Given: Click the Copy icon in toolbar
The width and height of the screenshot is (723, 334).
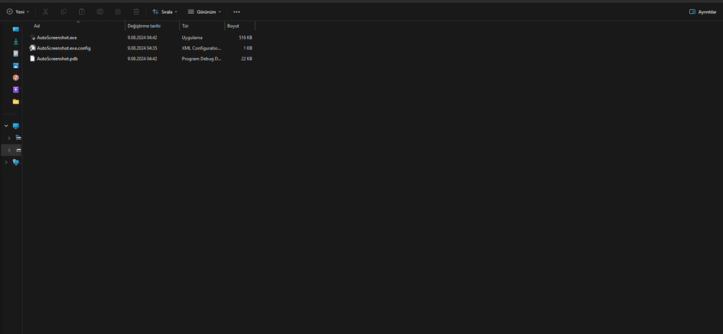Looking at the screenshot, I should [x=64, y=11].
